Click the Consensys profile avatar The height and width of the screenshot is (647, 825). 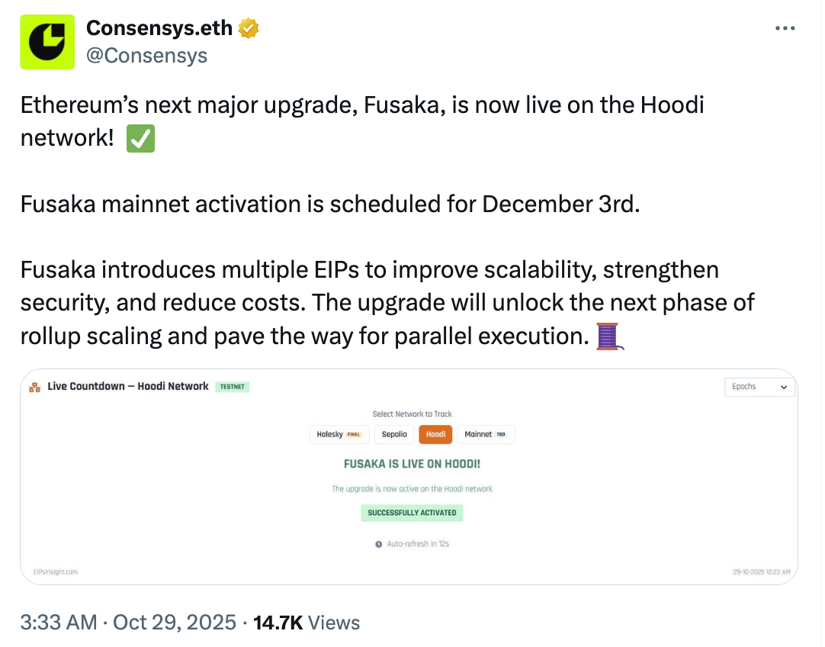[x=47, y=42]
